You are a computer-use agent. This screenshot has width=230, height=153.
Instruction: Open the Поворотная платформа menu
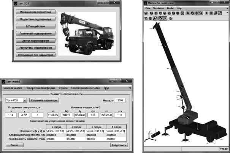tap(40, 88)
